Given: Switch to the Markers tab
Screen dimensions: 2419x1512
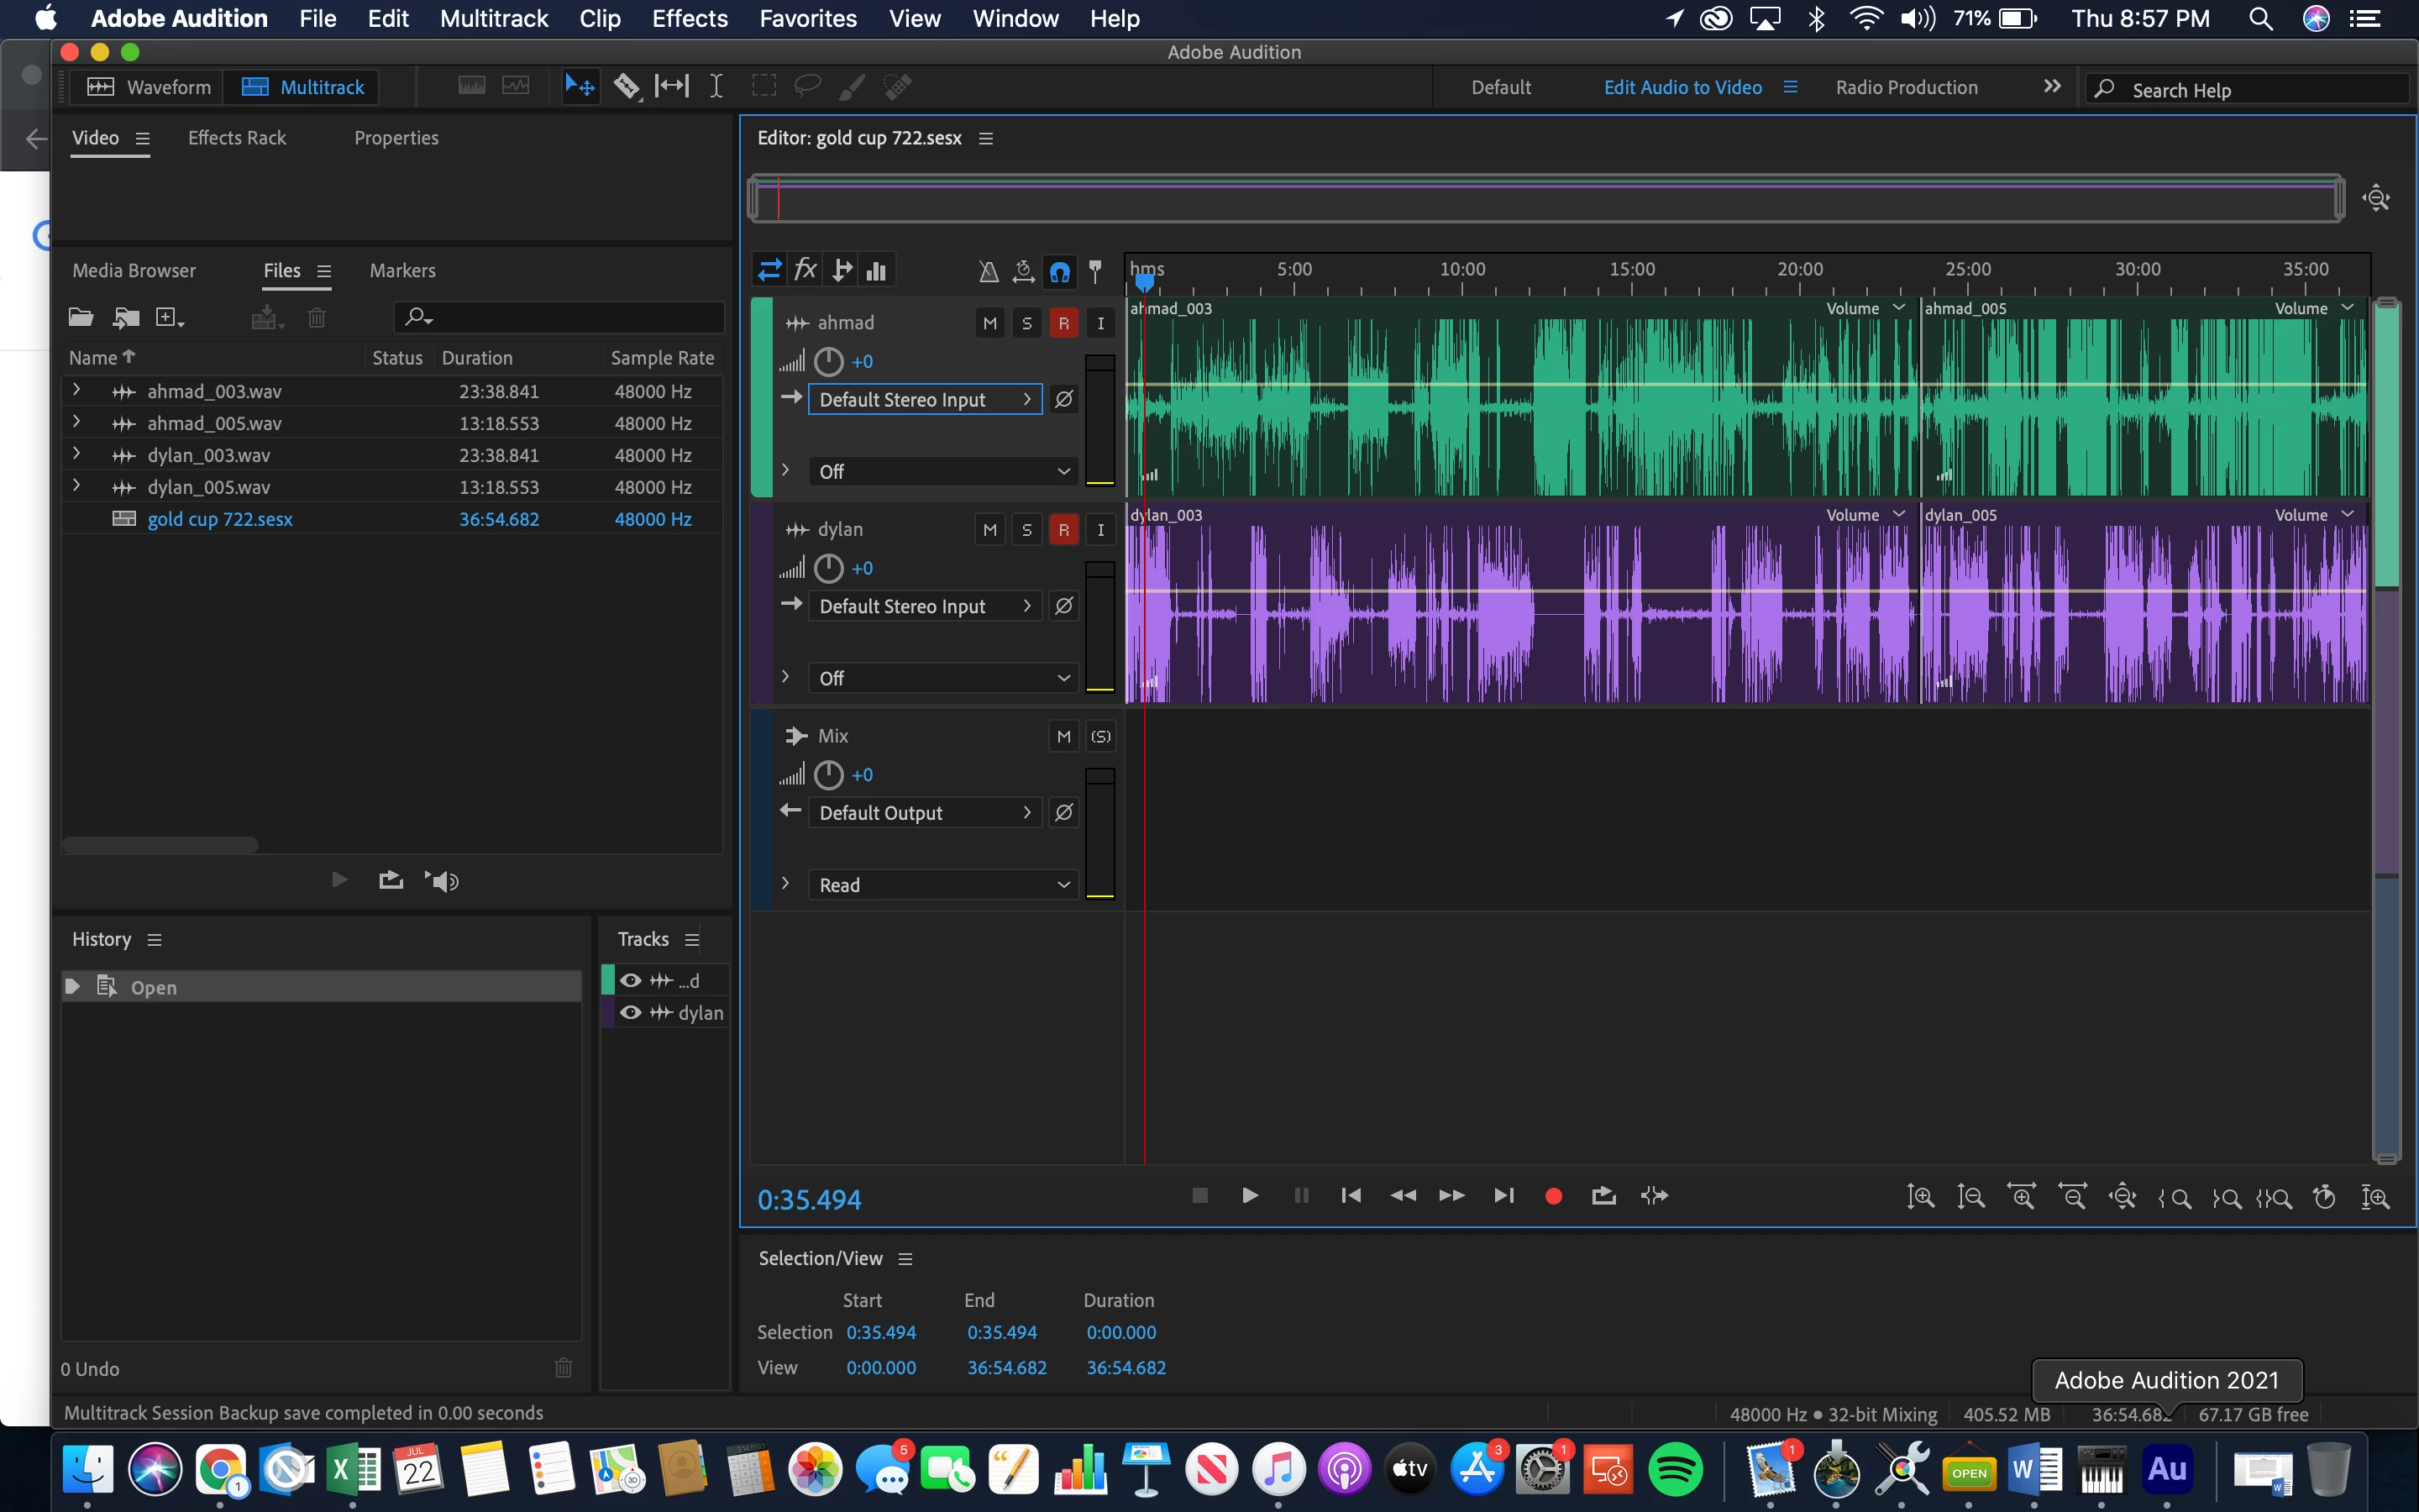Looking at the screenshot, I should [x=401, y=270].
